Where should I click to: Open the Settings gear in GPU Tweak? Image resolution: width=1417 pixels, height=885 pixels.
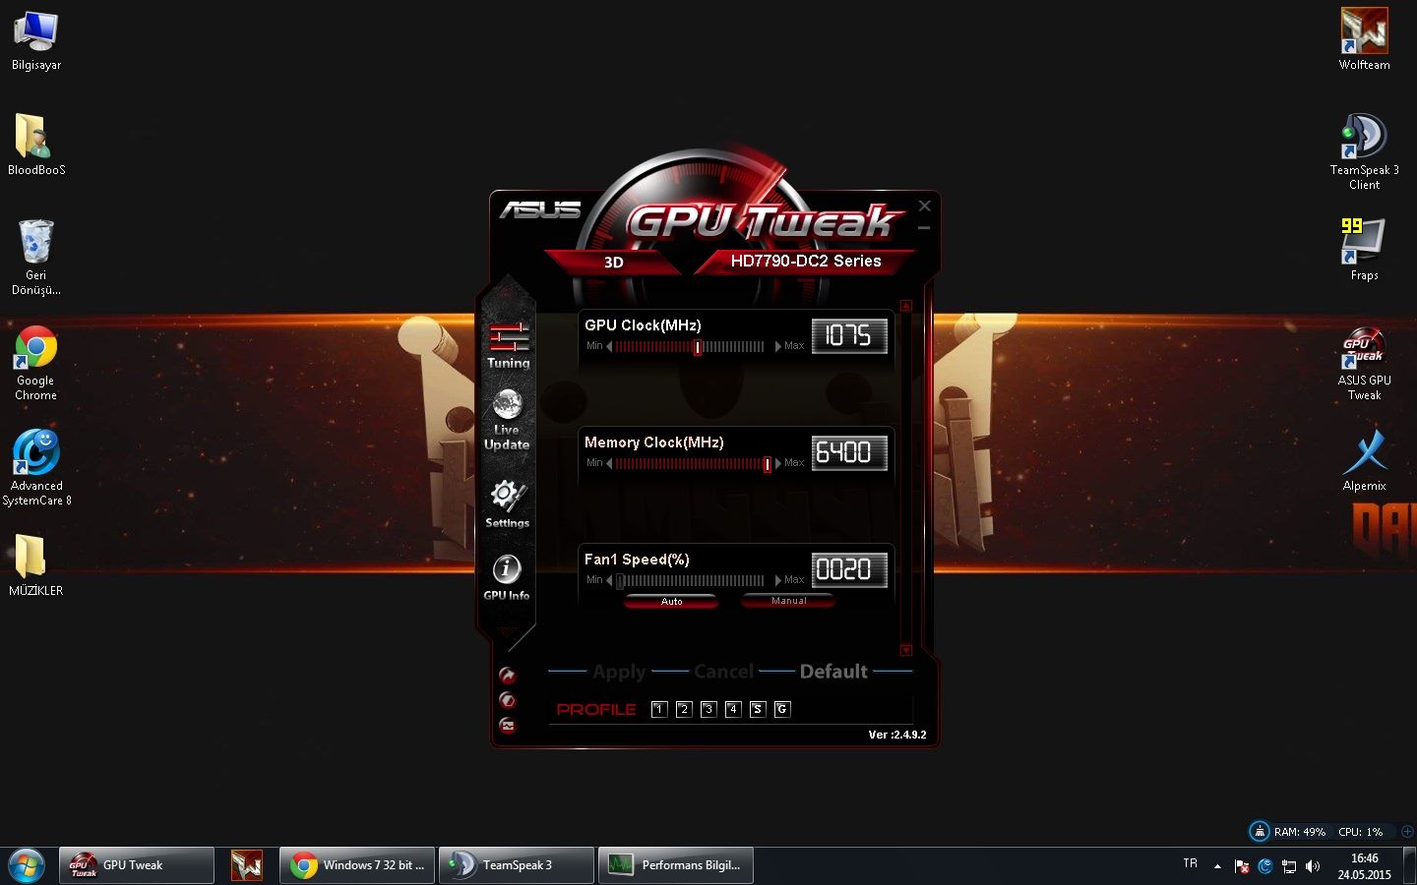click(507, 503)
